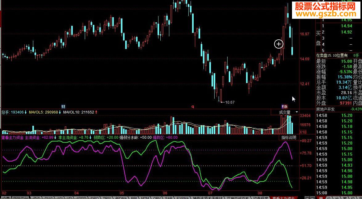Open the 成交量 indicator dropdown
Viewport: 362px width, 199px height.
click(285, 112)
